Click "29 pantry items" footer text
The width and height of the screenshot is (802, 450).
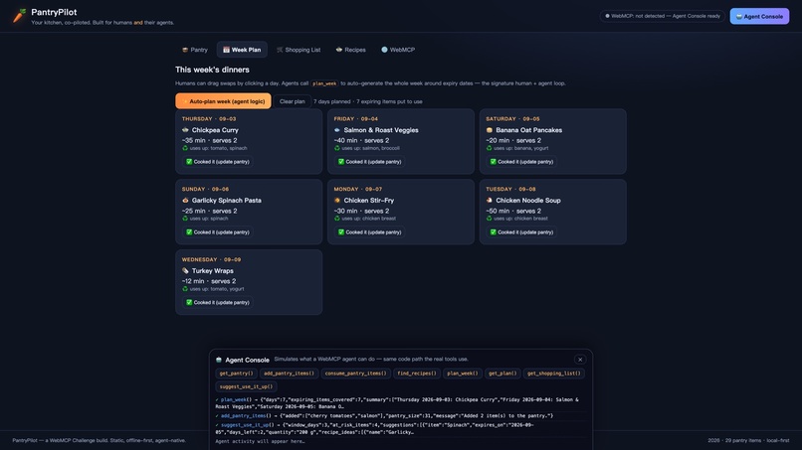(x=743, y=440)
